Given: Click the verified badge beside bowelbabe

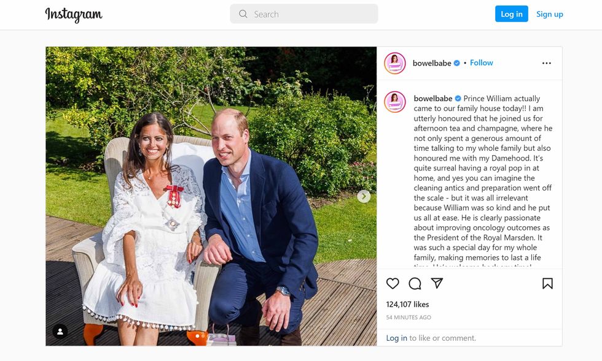Looking at the screenshot, I should (x=458, y=63).
